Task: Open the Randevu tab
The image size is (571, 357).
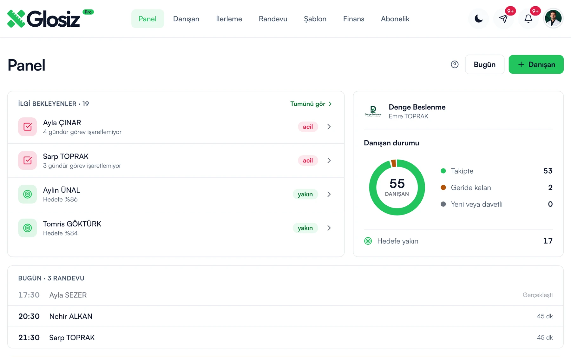Action: coord(273,19)
